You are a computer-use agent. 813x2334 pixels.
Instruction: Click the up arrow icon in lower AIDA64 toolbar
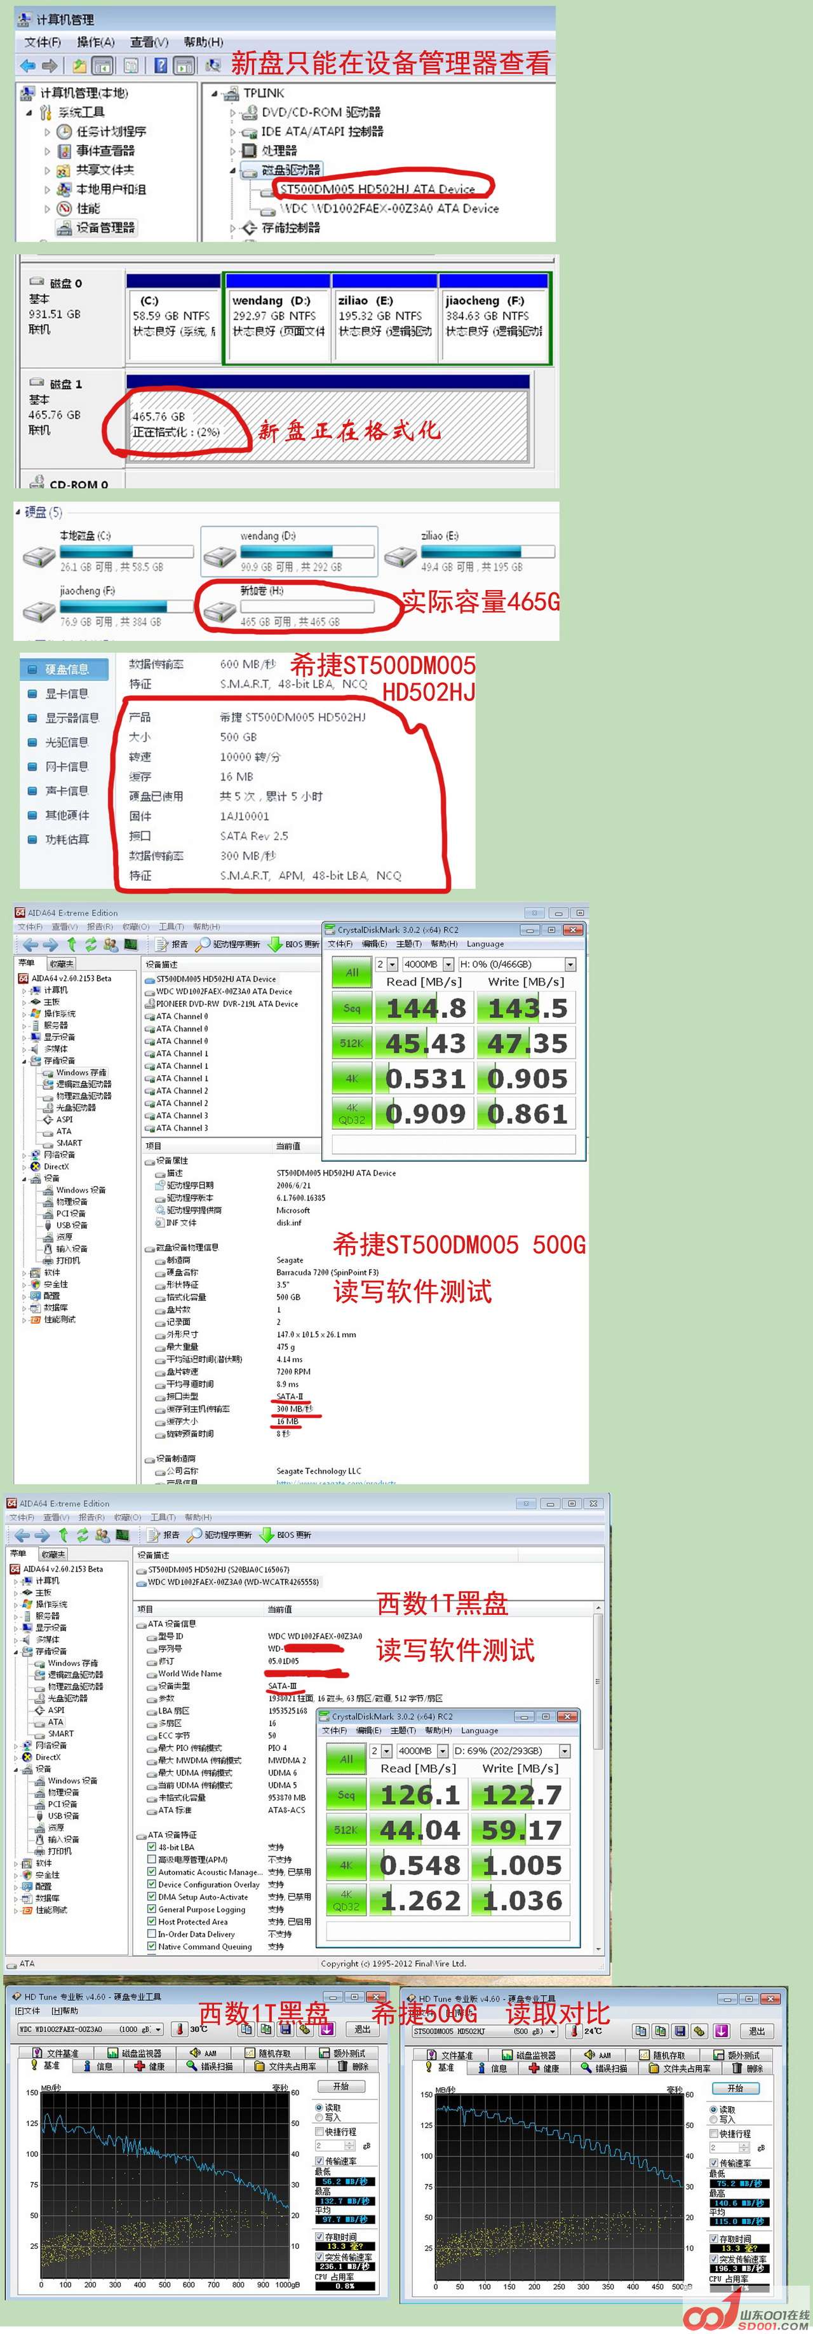pyautogui.click(x=64, y=1535)
